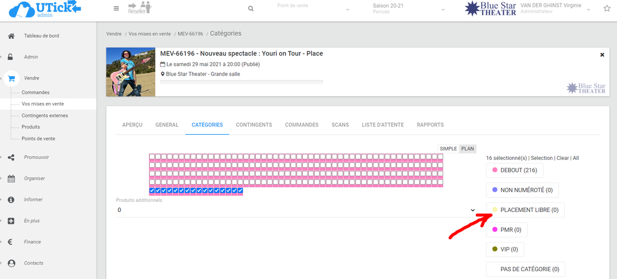The width and height of the screenshot is (617, 279).
Task: Click the hamburger menu icon
Action: 116,8
